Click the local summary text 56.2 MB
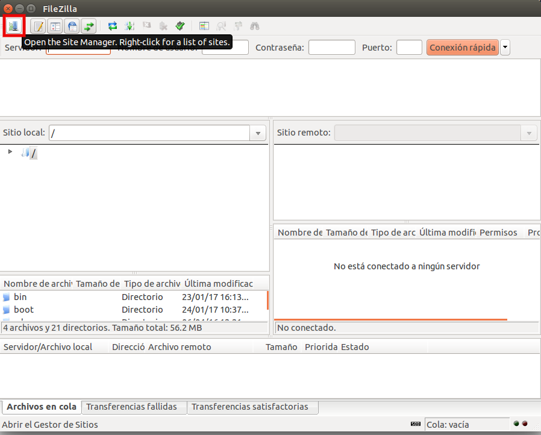541x435 pixels. [186, 328]
